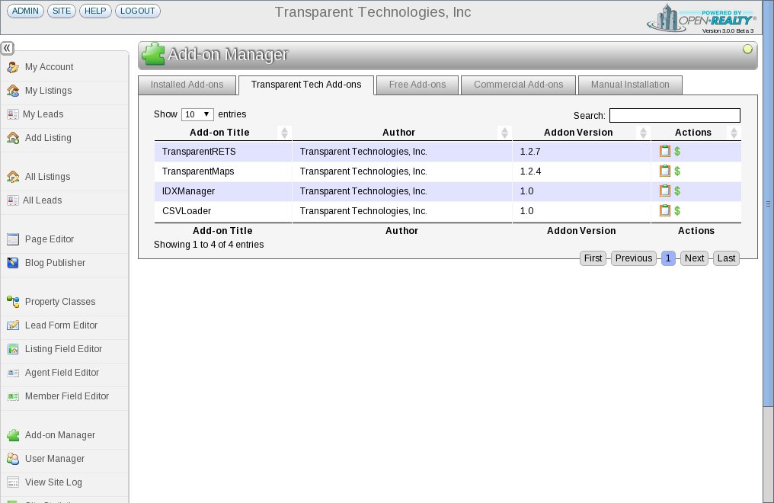Click the dollar icon in the CSVLoader row

pyautogui.click(x=677, y=211)
